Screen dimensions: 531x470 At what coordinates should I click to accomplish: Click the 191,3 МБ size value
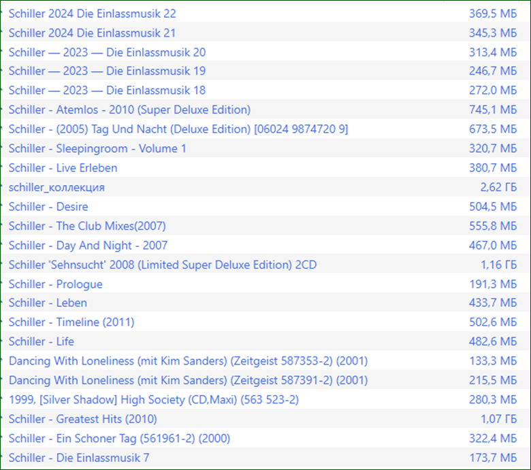point(493,284)
